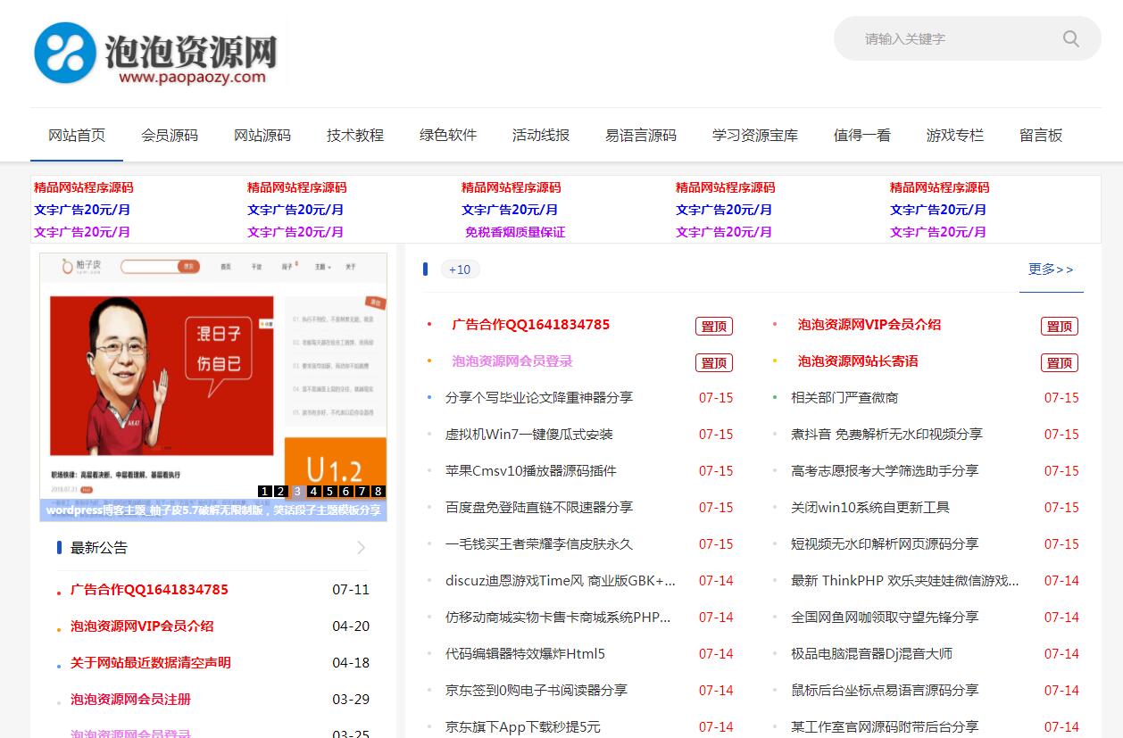This screenshot has width=1123, height=738.
Task: Select slide 8 on the carousel
Action: coord(378,491)
